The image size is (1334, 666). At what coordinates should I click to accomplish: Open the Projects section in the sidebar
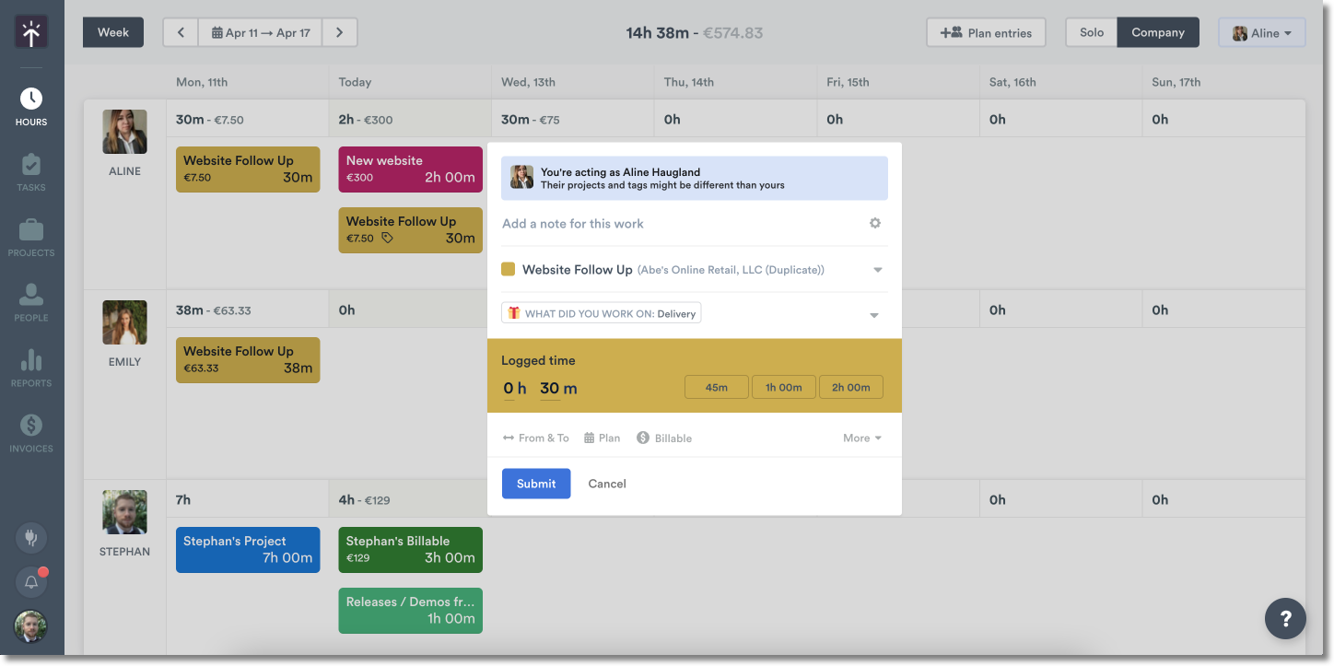(x=31, y=237)
